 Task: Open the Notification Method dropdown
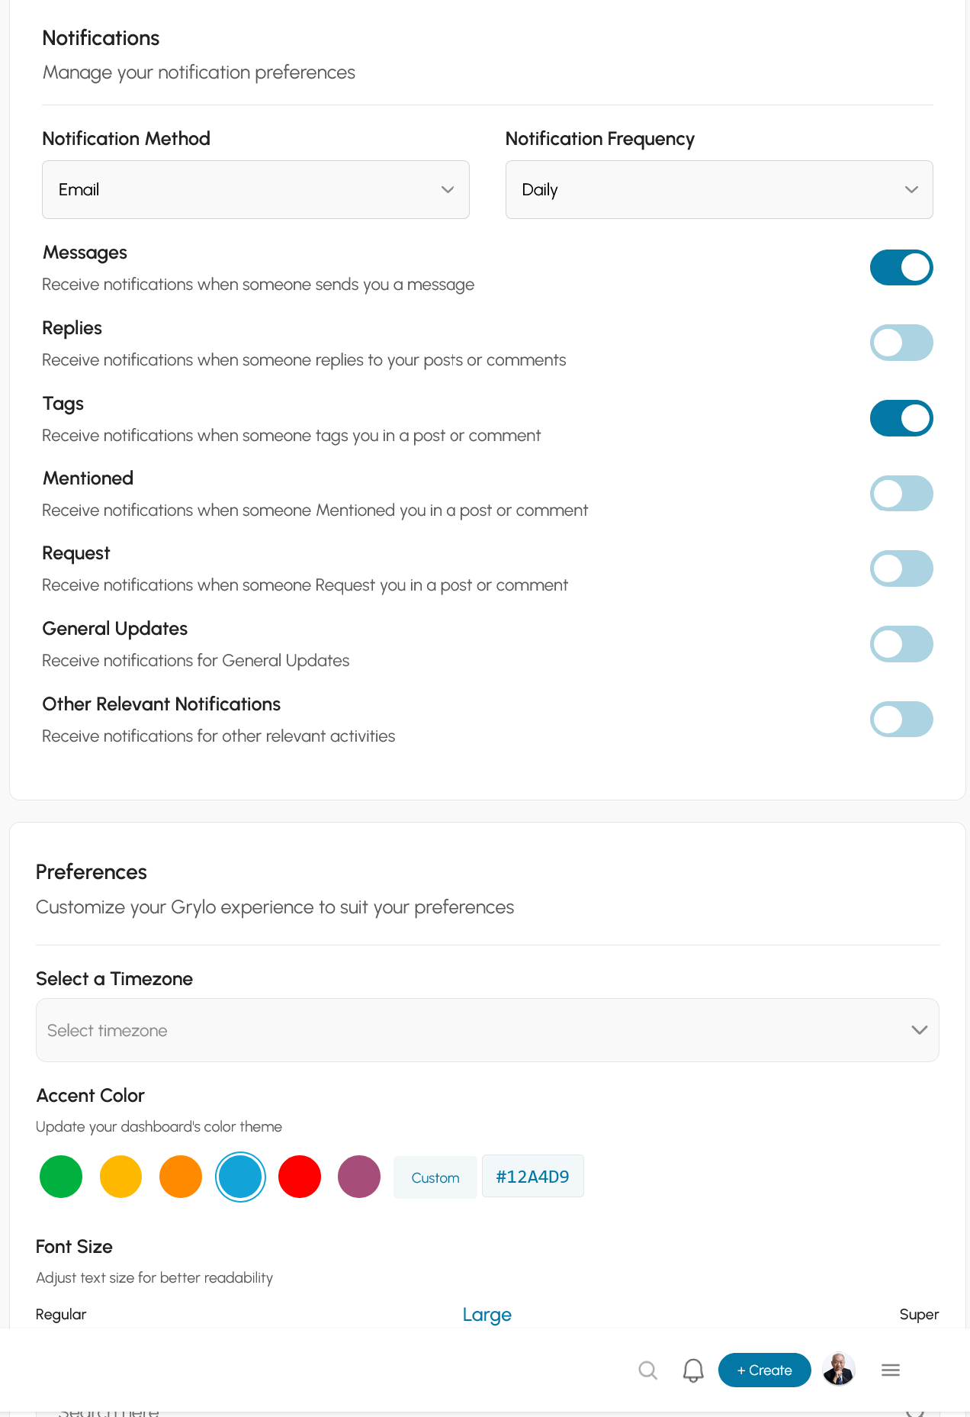pyautogui.click(x=255, y=189)
